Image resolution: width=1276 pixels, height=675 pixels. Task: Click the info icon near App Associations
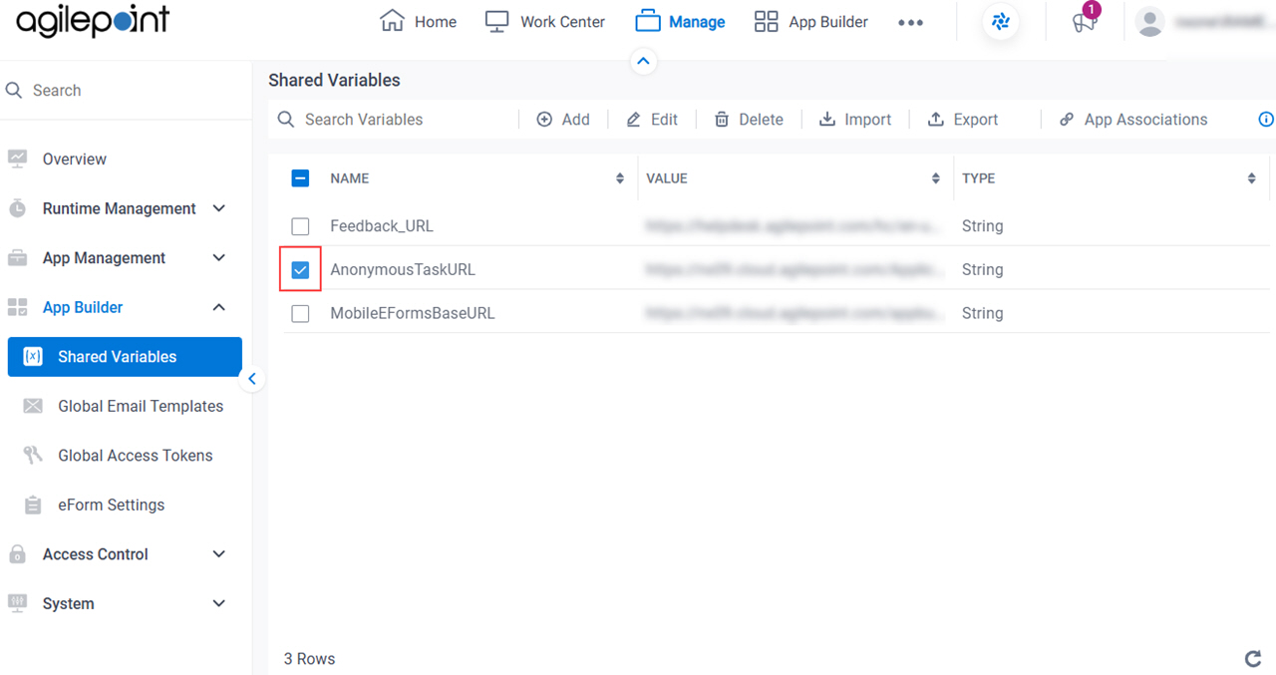1267,120
